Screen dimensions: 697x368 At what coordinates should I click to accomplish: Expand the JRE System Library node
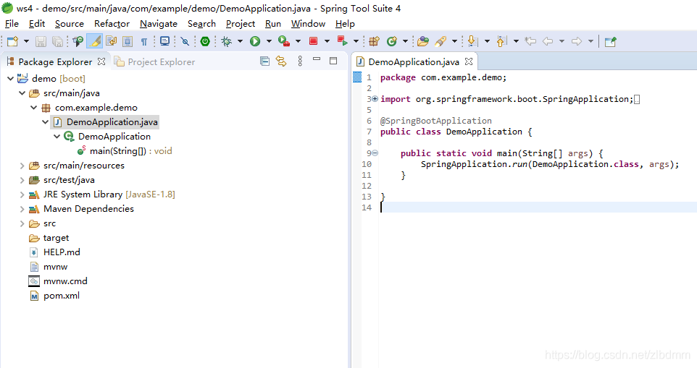[x=22, y=194]
